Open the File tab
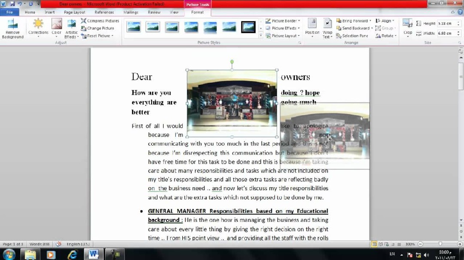The height and width of the screenshot is (260, 464). click(x=9, y=12)
